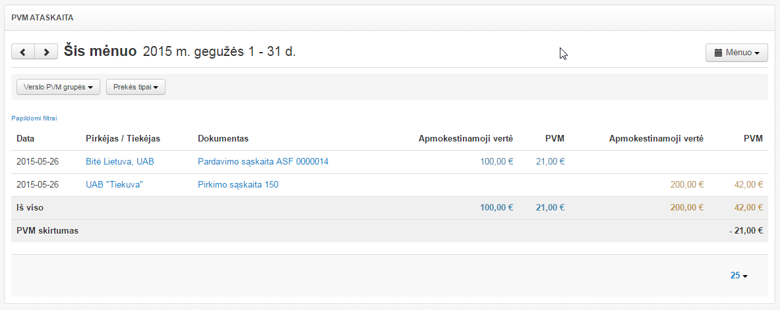Viewport: 780px width, 310px height.
Task: Click the purchase 42,00 € PVM amount
Action: (x=748, y=185)
